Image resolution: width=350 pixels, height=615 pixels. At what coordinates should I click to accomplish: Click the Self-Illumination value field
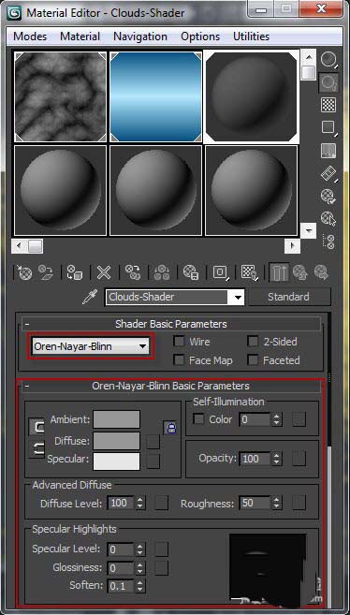point(255,419)
